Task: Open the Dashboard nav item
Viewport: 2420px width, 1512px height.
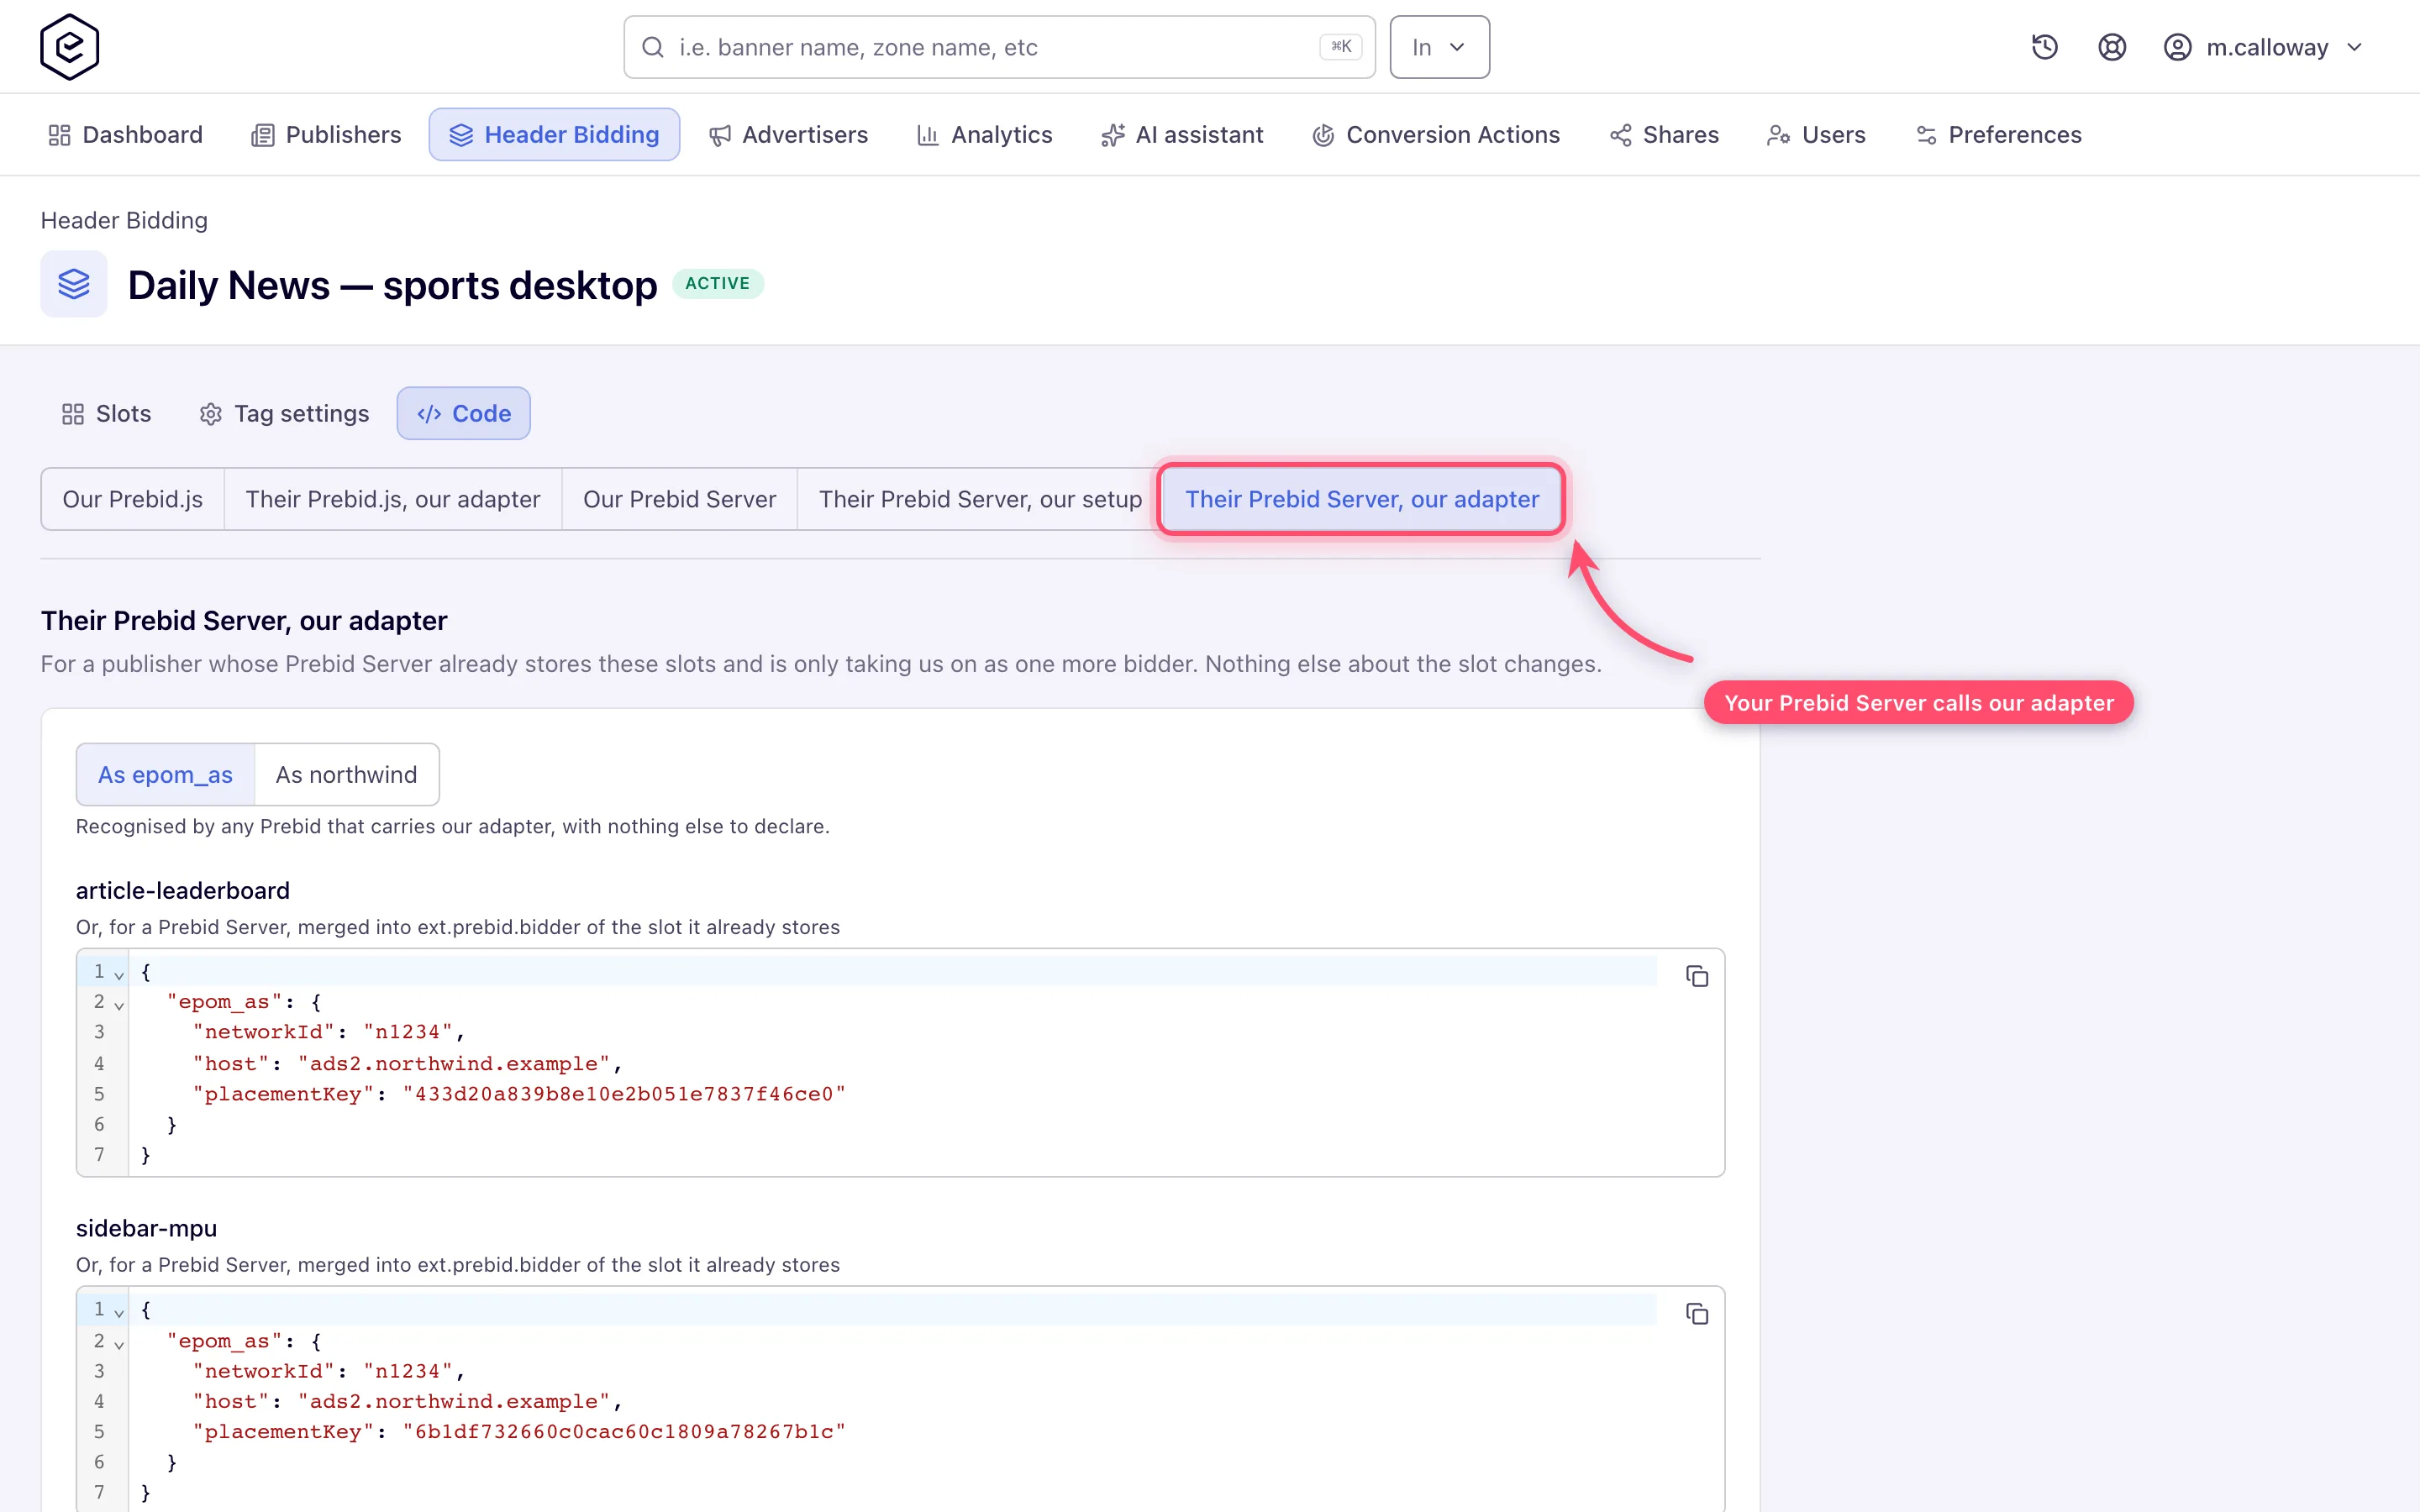Action: (x=126, y=135)
